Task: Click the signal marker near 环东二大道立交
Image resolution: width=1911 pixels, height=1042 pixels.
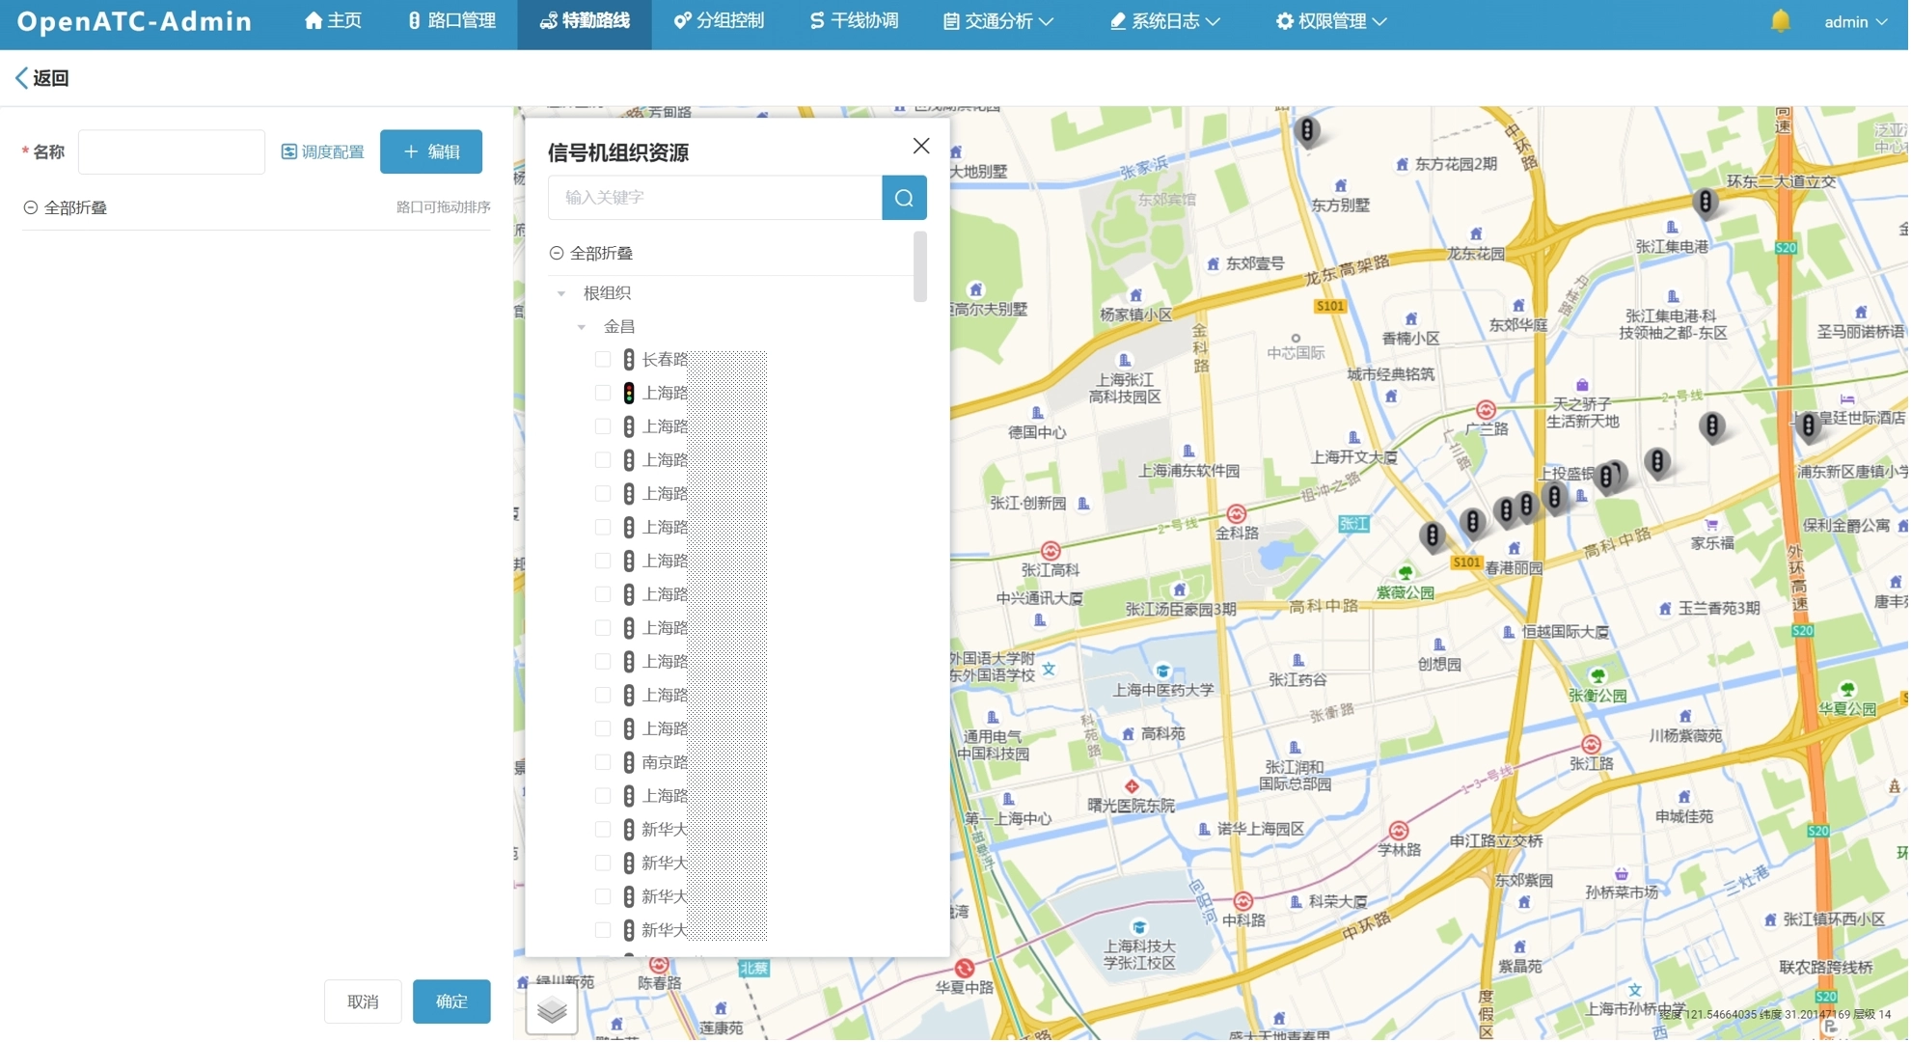Action: (1705, 202)
